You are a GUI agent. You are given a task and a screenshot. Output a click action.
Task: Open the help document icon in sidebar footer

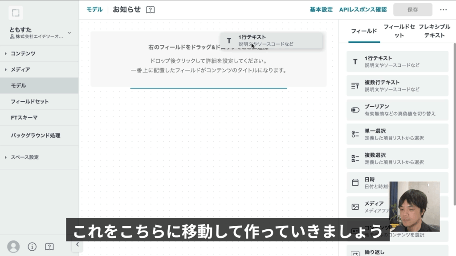(49, 246)
